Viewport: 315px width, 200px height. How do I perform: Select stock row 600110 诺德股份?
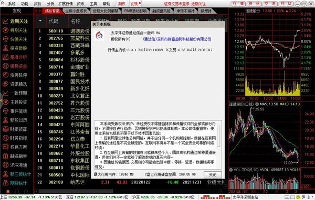pos(62,31)
